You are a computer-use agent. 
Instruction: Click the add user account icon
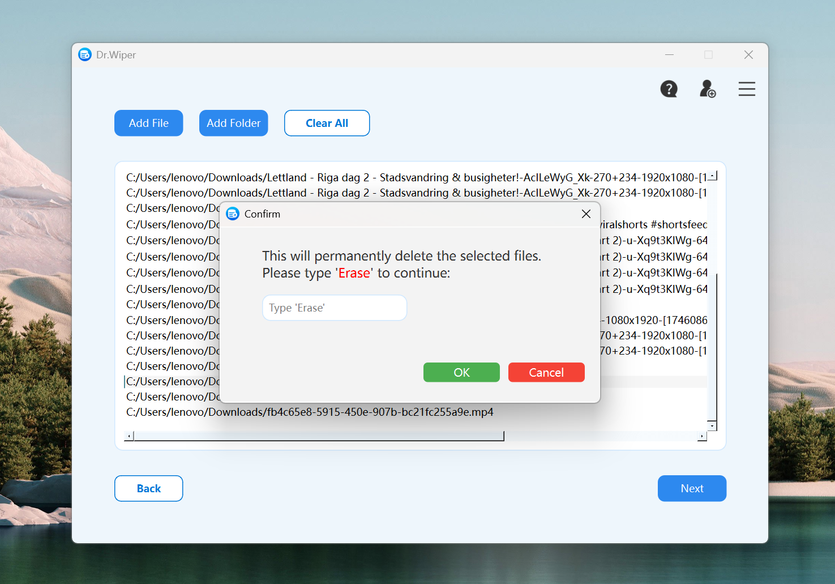[x=708, y=89]
